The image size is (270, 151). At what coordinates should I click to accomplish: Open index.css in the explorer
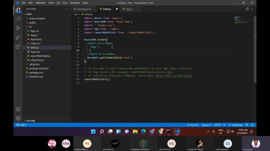[35, 44]
